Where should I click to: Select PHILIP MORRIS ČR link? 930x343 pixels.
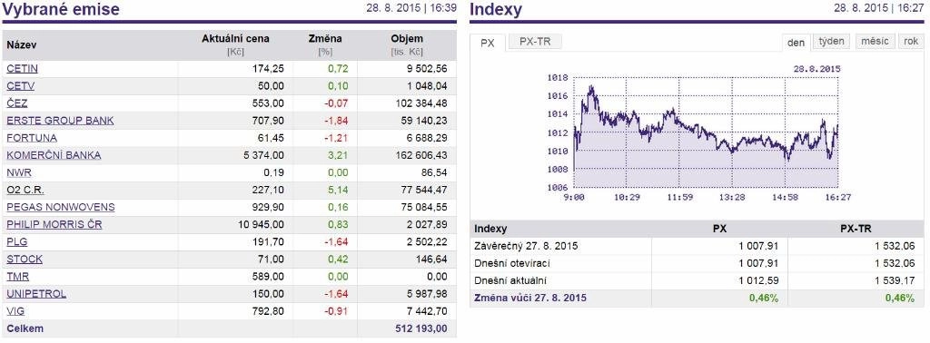(54, 224)
